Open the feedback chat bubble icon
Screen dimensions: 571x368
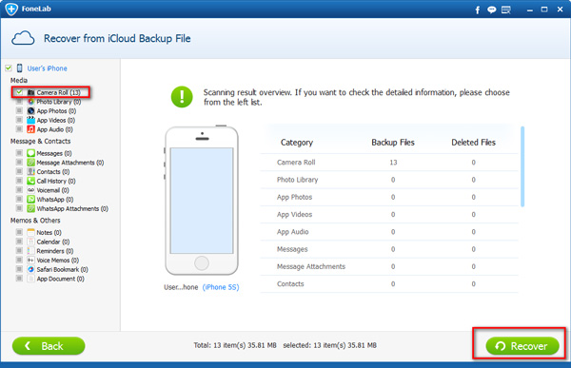(x=492, y=10)
